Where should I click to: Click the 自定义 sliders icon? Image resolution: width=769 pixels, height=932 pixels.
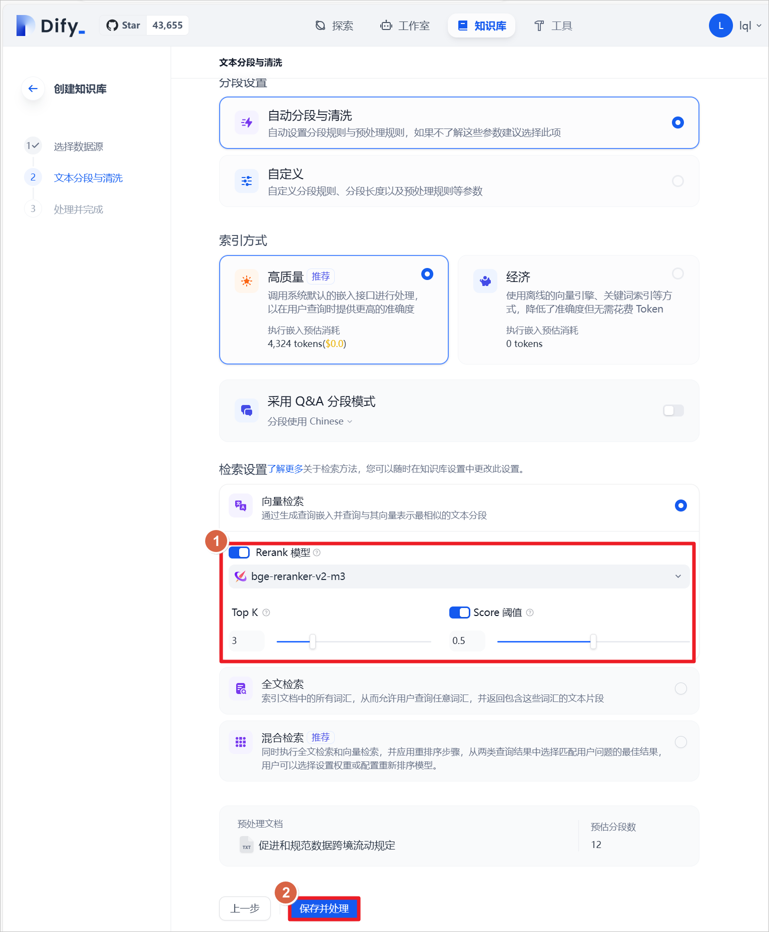[x=247, y=181]
